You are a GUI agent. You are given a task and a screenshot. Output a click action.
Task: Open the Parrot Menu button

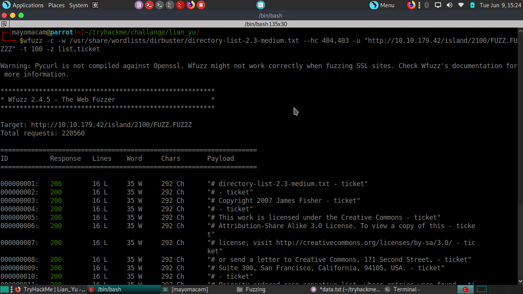(x=382, y=5)
